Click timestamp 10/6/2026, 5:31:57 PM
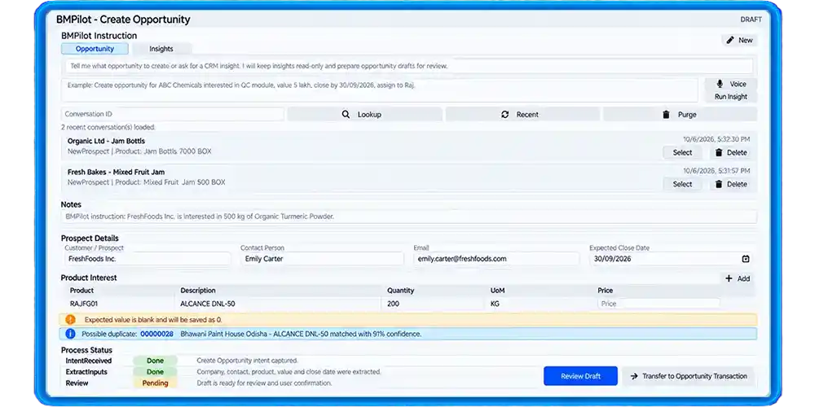The width and height of the screenshot is (815, 407). 716,170
